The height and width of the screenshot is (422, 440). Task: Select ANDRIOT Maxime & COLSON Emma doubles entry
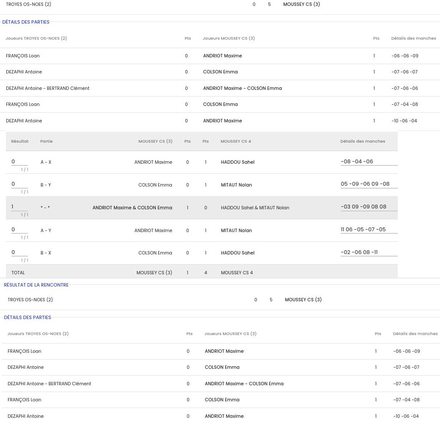pyautogui.click(x=132, y=208)
